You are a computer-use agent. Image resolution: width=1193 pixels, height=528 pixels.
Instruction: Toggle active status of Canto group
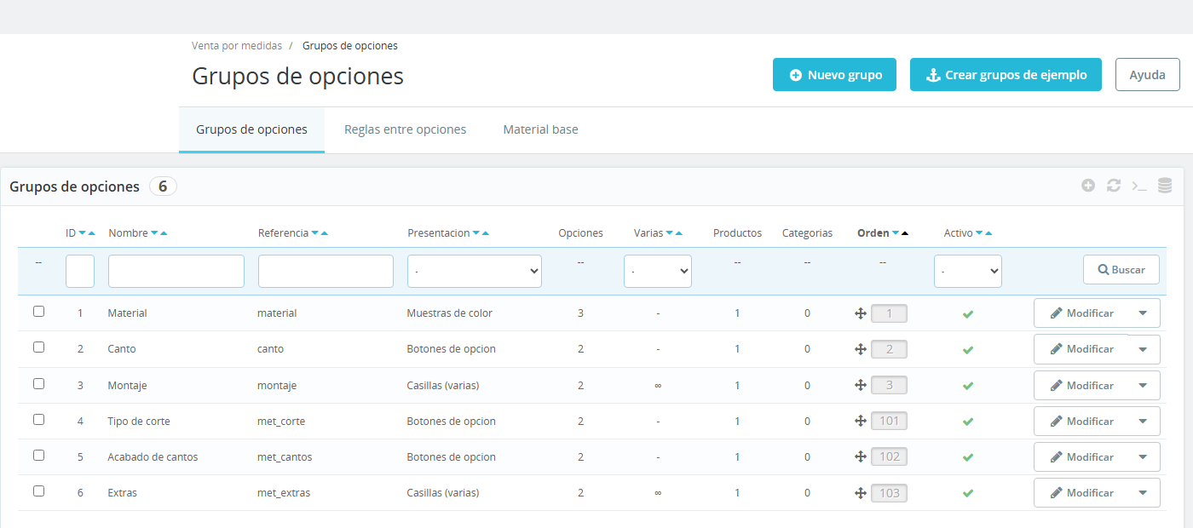point(967,350)
